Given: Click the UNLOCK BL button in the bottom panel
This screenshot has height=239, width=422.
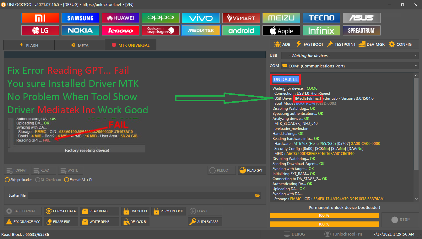Looking at the screenshot, I should coord(135,211).
